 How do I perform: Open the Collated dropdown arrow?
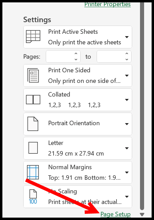coord(127,100)
